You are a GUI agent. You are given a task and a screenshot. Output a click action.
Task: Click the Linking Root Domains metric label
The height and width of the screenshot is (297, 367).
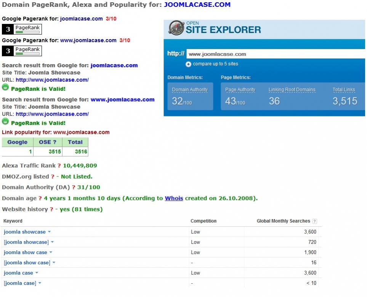coord(292,90)
